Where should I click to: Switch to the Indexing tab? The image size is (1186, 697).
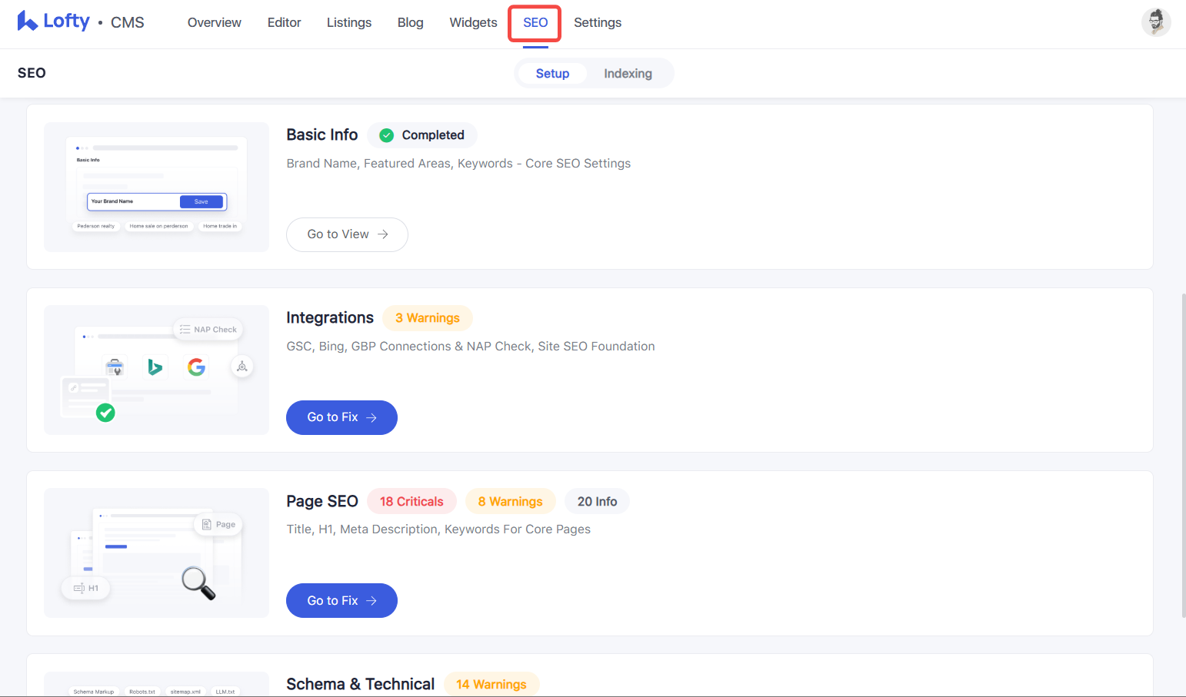628,74
